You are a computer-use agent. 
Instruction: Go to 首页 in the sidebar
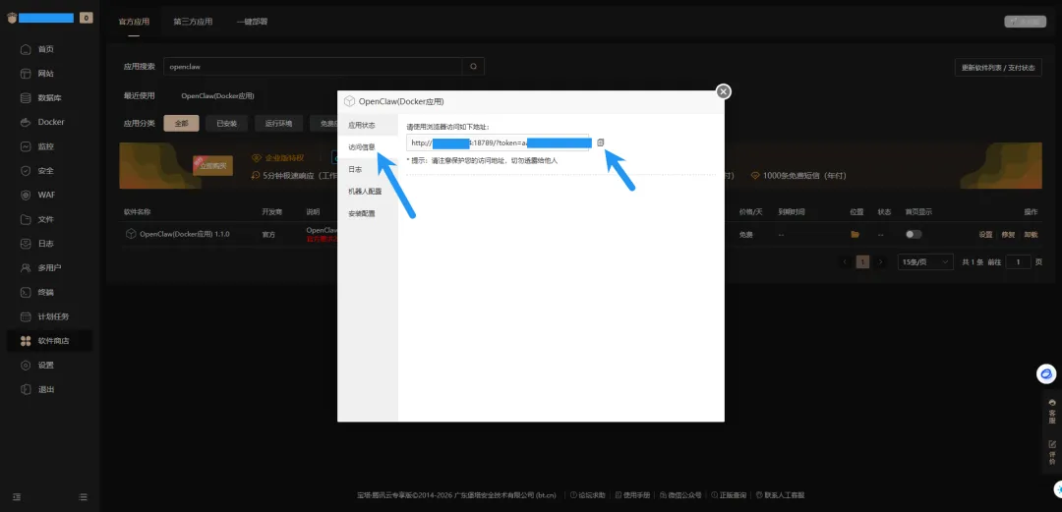(x=47, y=49)
